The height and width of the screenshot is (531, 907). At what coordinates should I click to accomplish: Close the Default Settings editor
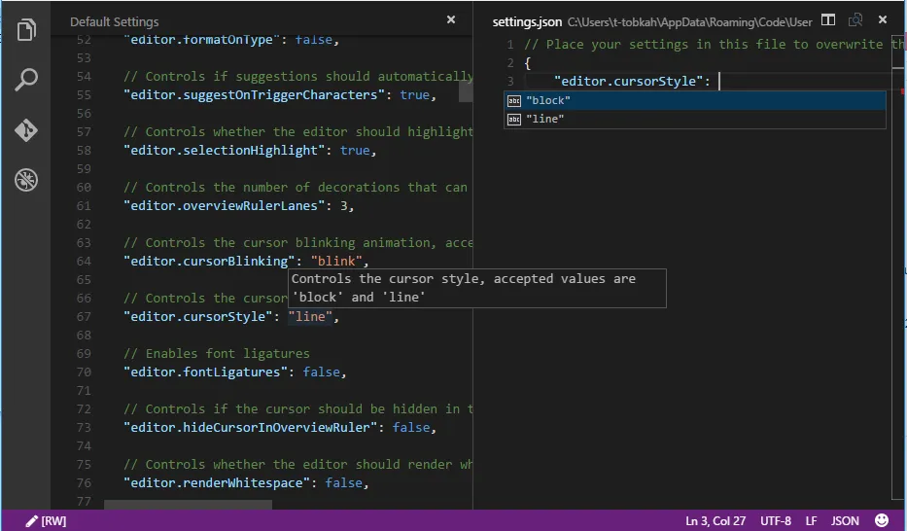pos(451,20)
